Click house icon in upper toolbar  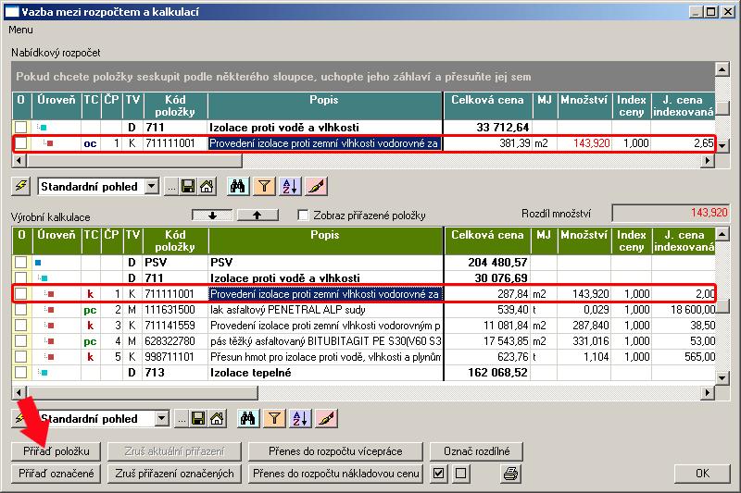(x=207, y=186)
